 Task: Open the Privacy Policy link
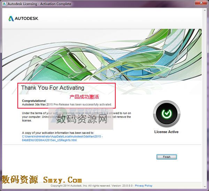(x=144, y=186)
